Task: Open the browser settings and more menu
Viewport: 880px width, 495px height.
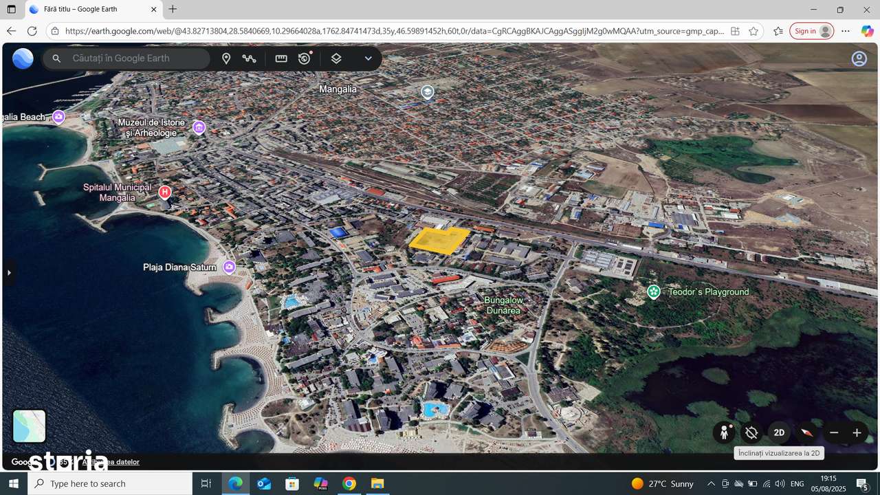Action: [x=846, y=31]
